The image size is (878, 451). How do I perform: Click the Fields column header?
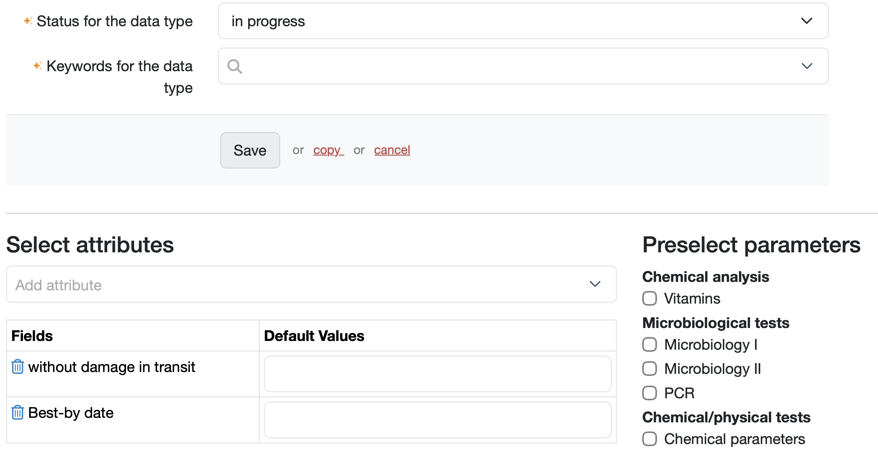(x=32, y=336)
